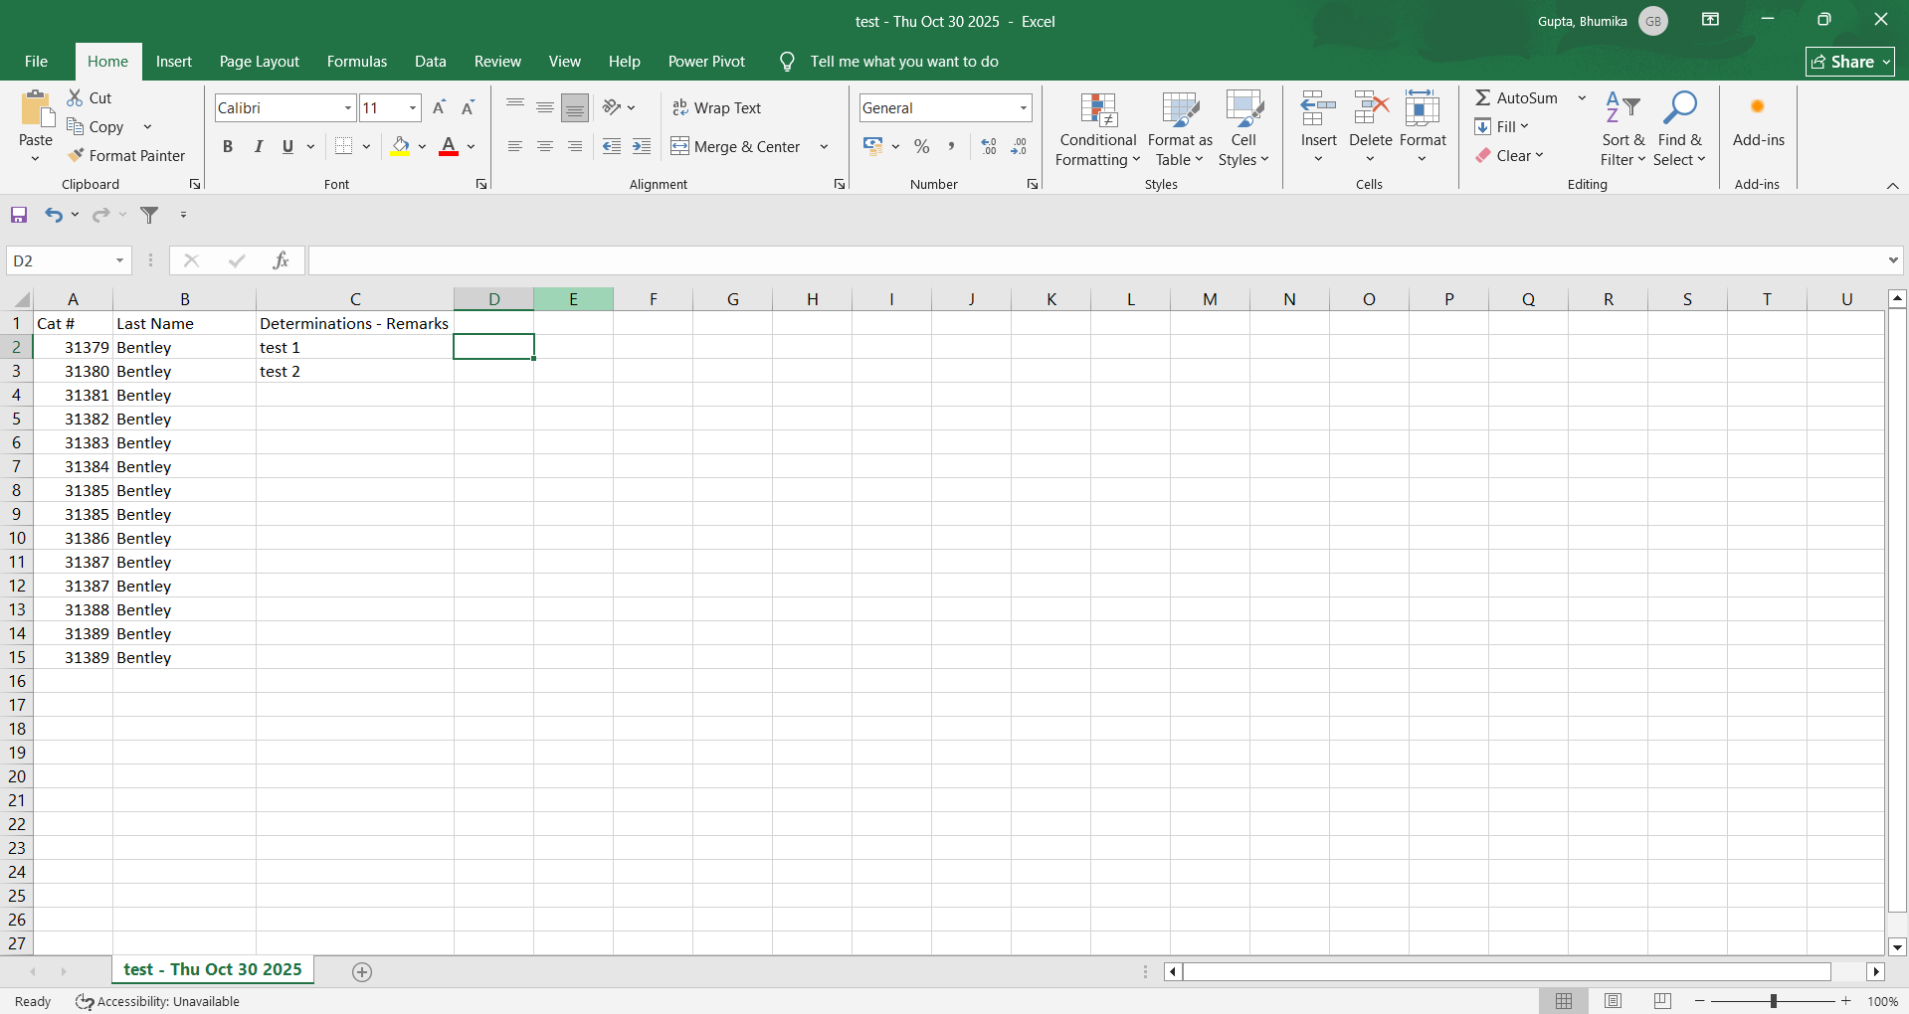1909x1014 pixels.
Task: Open the Format as Table gallery
Action: click(1180, 130)
